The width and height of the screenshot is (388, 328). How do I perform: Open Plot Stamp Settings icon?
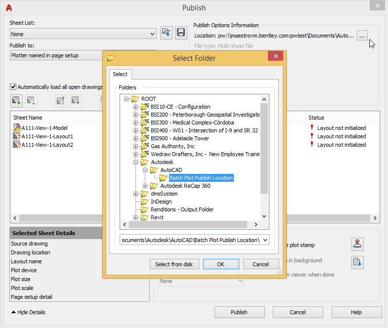pos(357,244)
